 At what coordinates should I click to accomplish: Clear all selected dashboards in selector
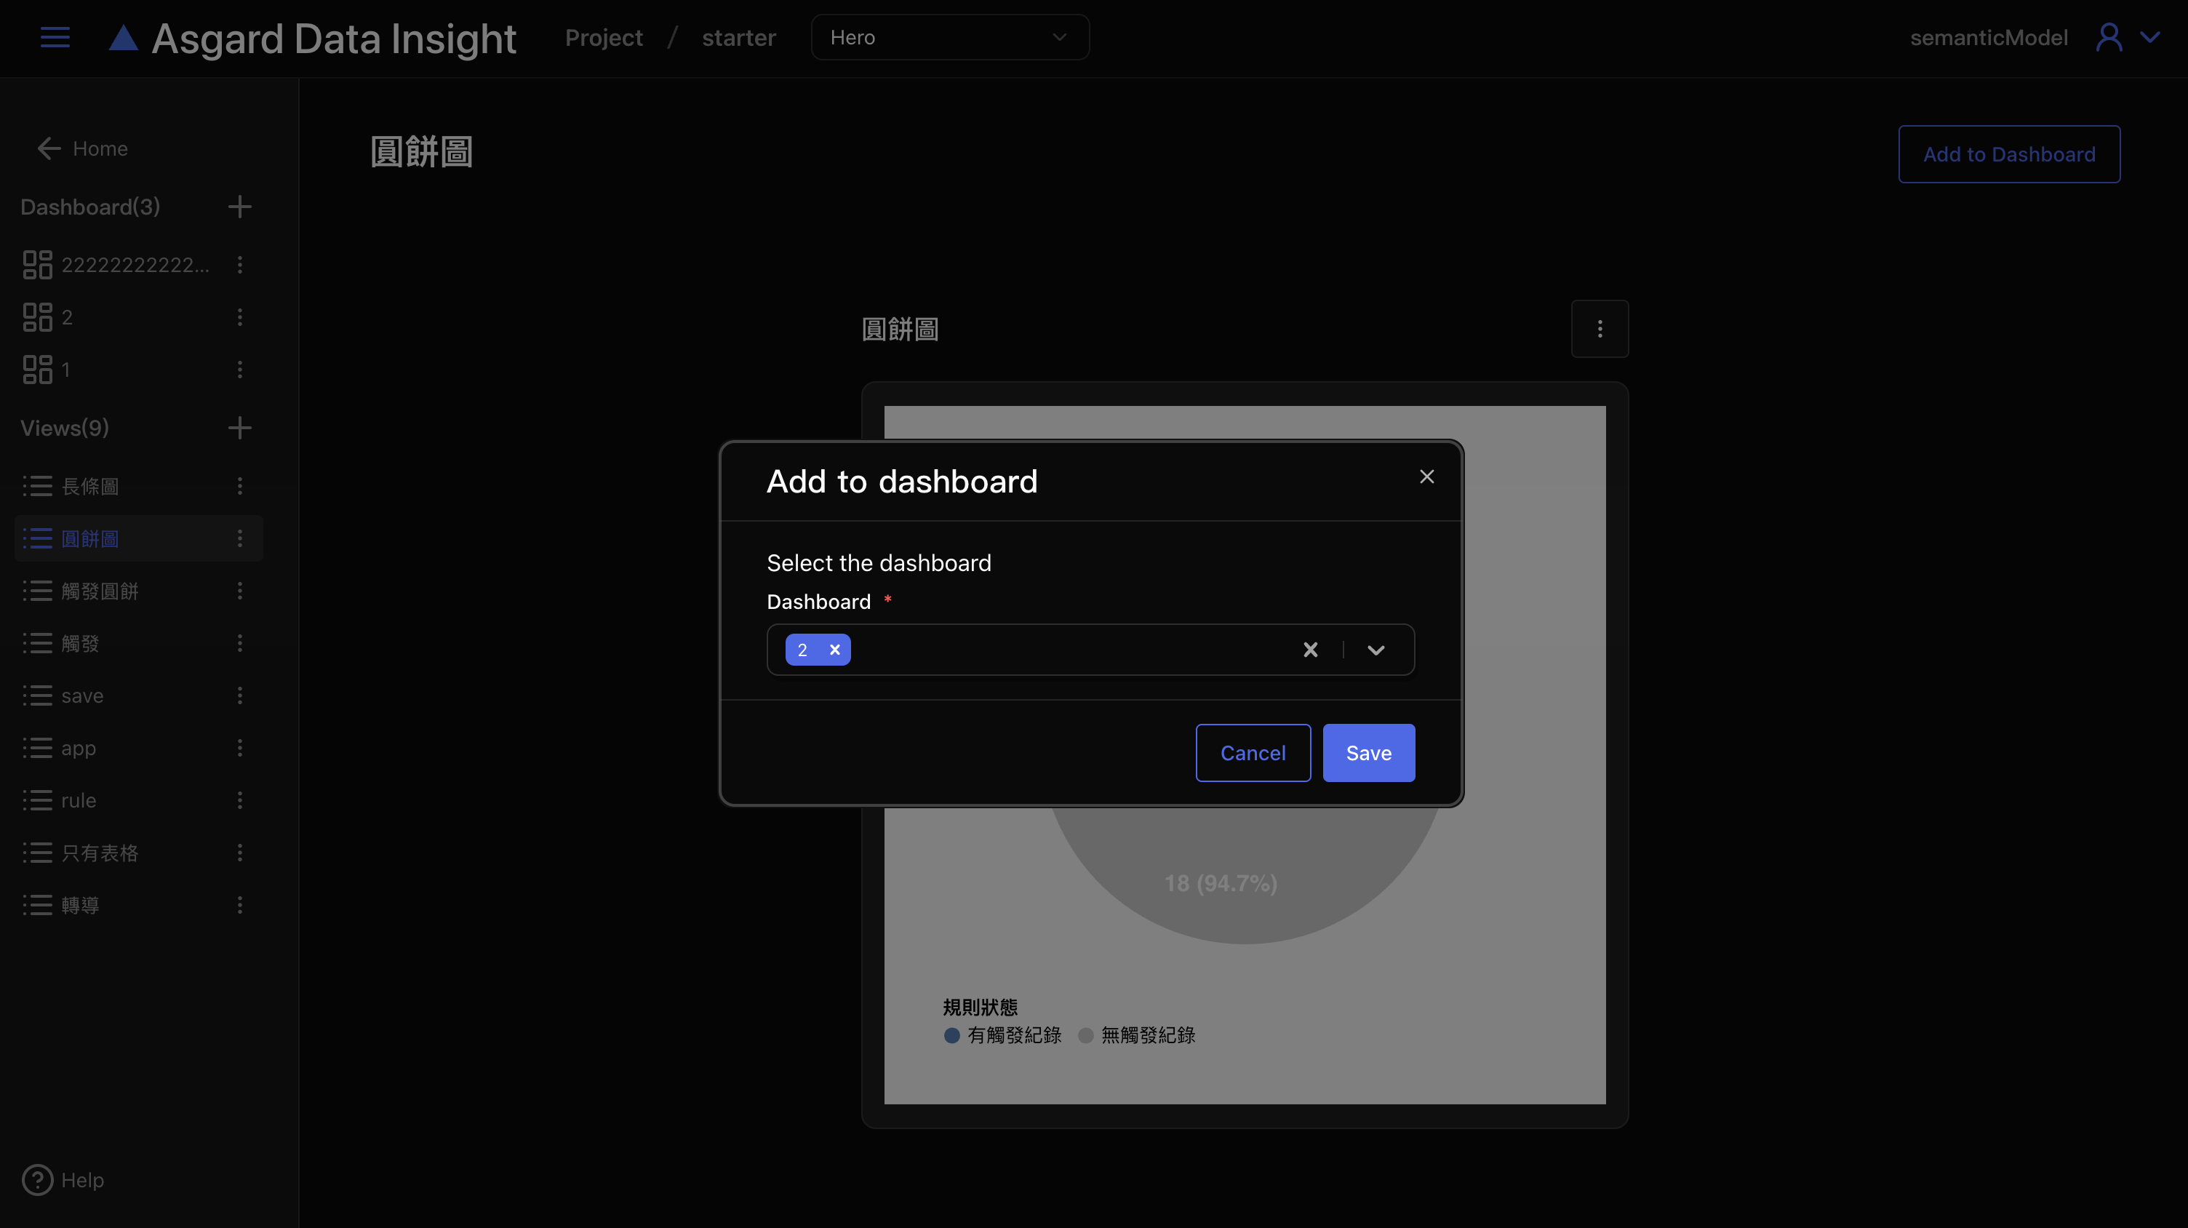pos(1311,650)
